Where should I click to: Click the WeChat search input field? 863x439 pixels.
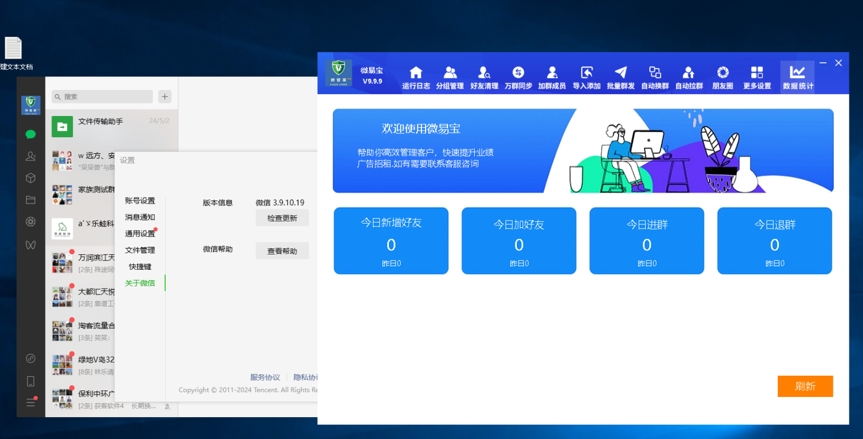[102, 96]
